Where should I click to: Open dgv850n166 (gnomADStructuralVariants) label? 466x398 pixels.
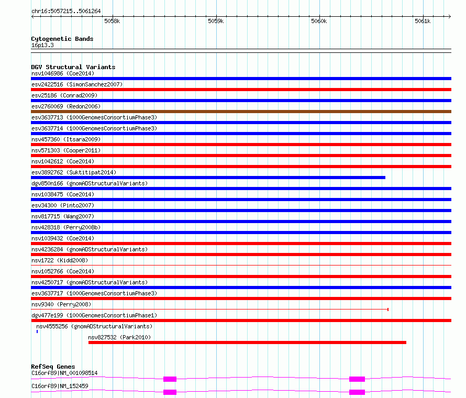point(90,183)
